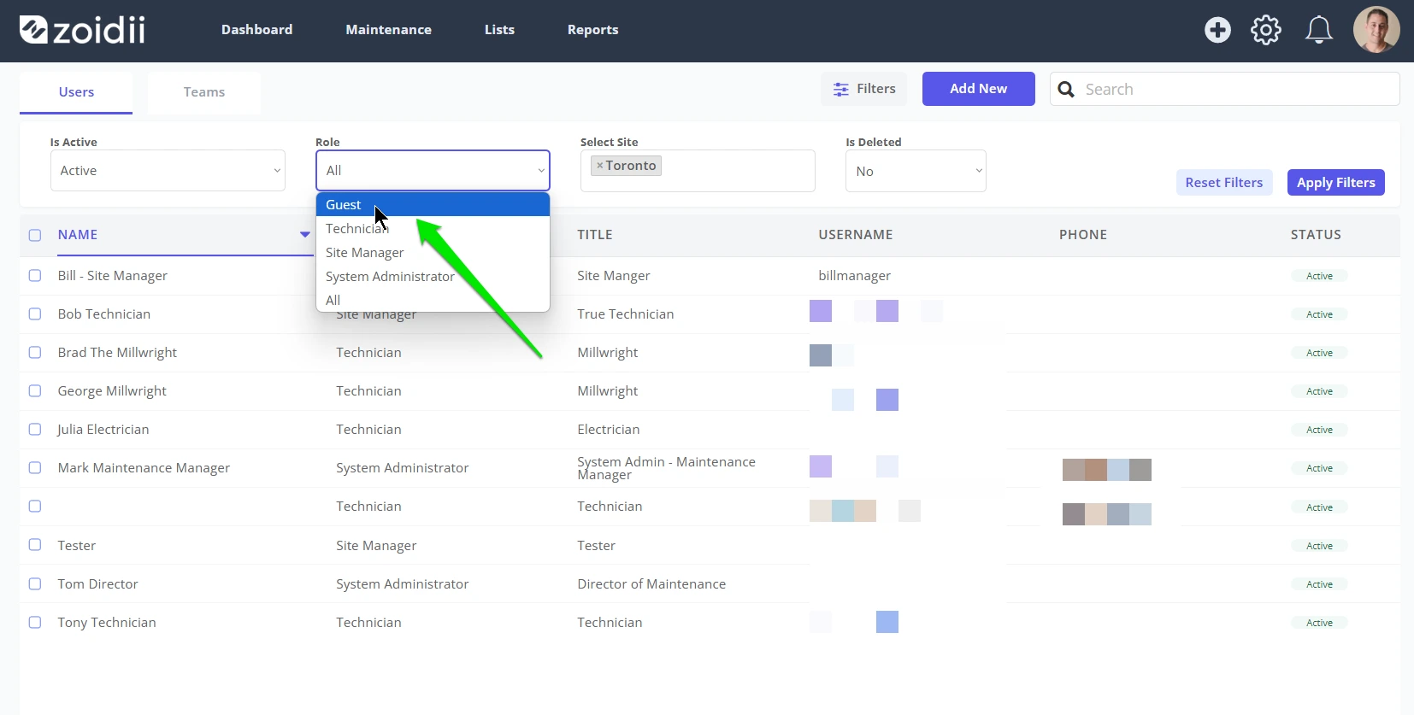1414x715 pixels.
Task: Check the Tom Director row checkbox
Action: point(35,583)
